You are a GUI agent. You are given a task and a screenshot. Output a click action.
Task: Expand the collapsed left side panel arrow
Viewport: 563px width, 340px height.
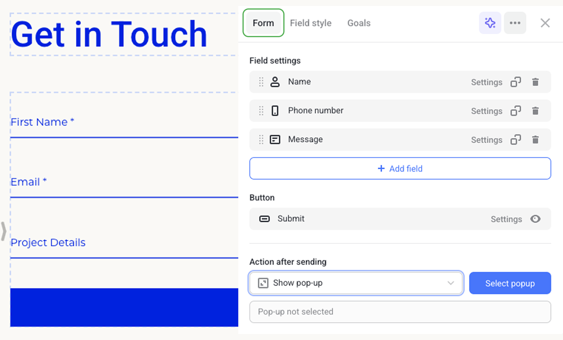[x=4, y=231]
